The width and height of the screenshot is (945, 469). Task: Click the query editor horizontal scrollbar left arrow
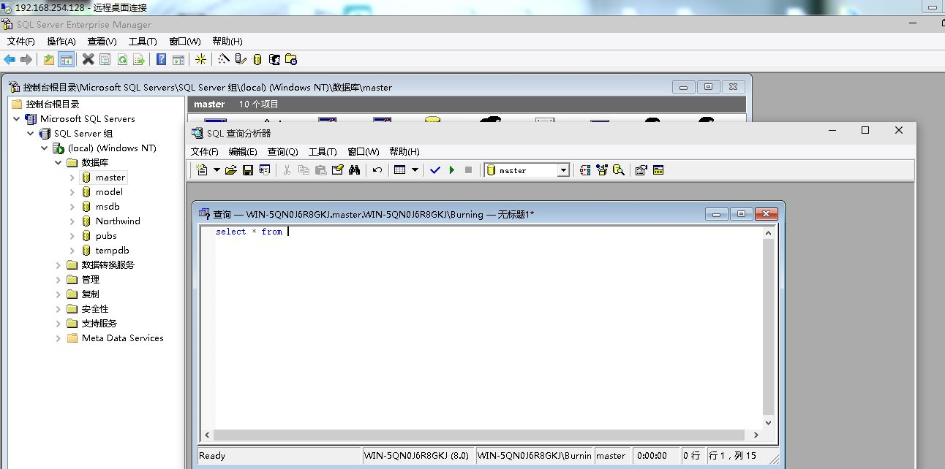[x=208, y=435]
